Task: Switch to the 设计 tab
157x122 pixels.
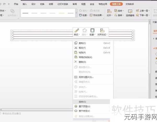Action: pyautogui.click(x=33, y=4)
